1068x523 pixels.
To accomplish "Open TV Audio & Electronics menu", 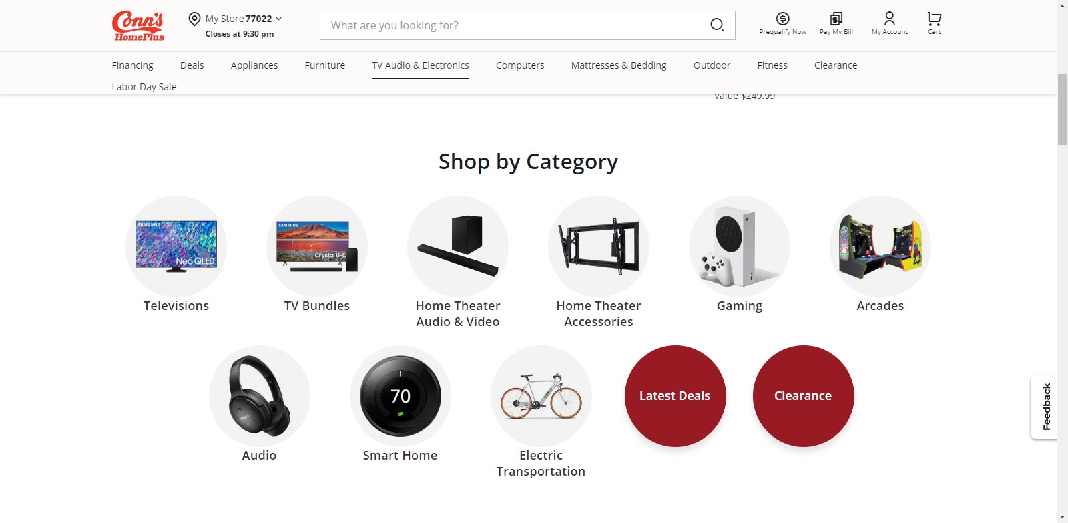I will (x=421, y=65).
